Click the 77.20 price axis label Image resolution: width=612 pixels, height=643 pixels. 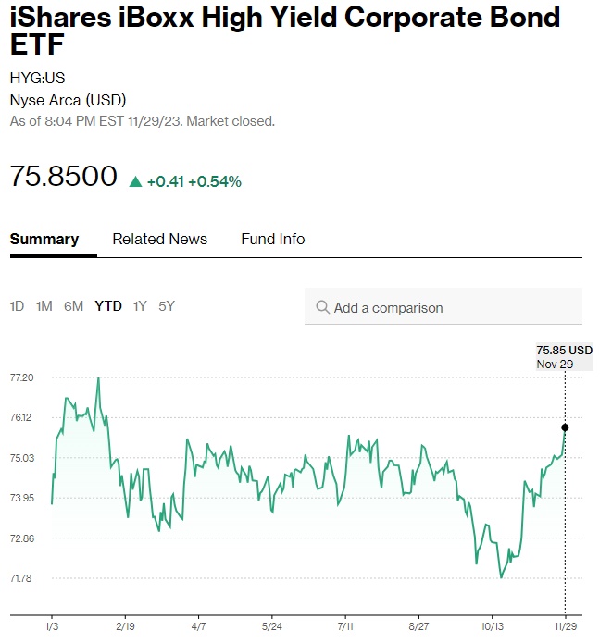click(21, 377)
